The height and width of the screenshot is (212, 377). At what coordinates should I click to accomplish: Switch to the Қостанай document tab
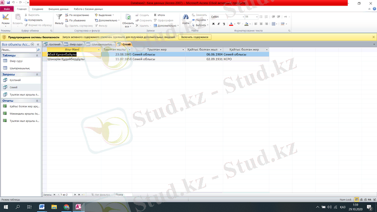(x=53, y=44)
